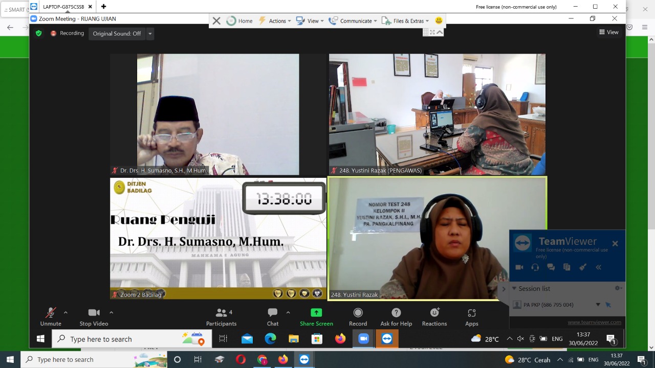Open the Original Sound dropdown arrow
Image resolution: width=655 pixels, height=368 pixels.
point(150,34)
